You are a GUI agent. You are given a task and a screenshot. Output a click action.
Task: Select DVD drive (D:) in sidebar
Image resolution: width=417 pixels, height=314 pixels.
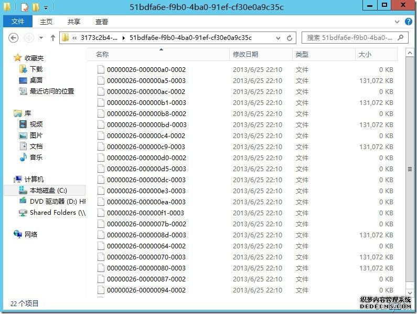(x=55, y=202)
